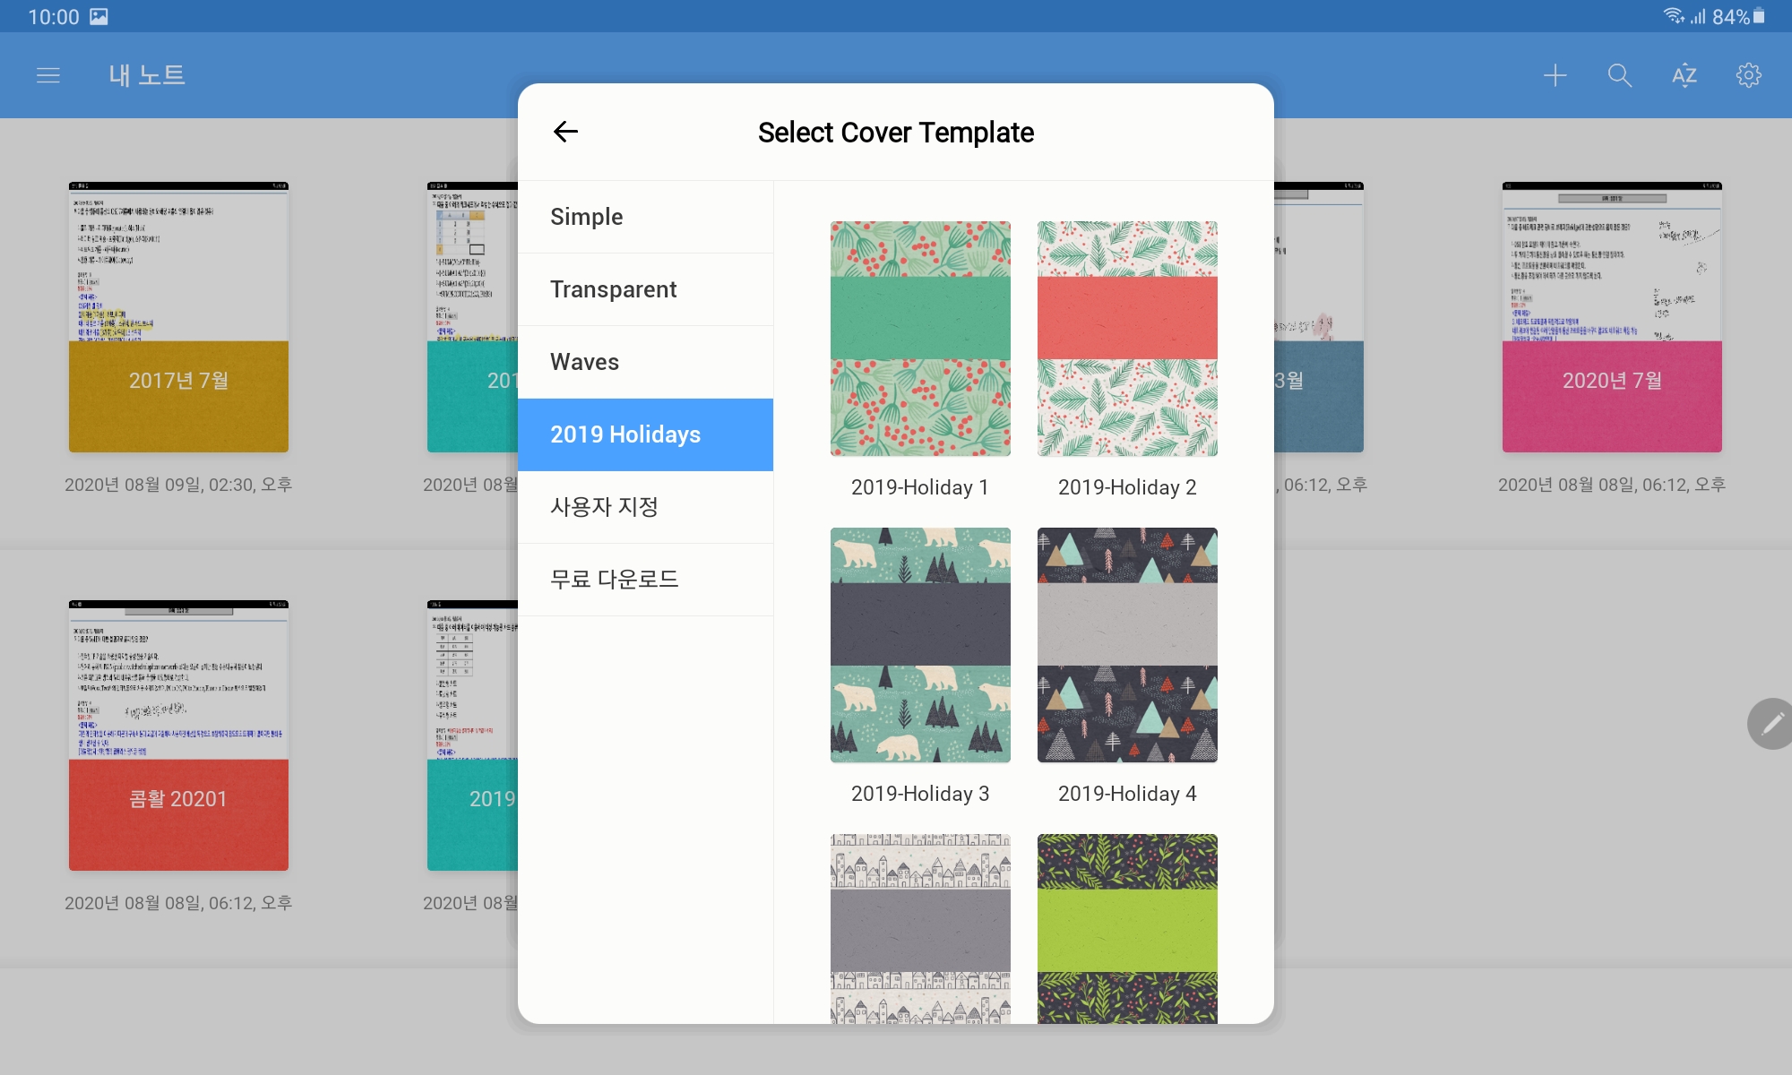Tap the plus icon to add note
This screenshot has height=1075, width=1792.
pyautogui.click(x=1555, y=75)
